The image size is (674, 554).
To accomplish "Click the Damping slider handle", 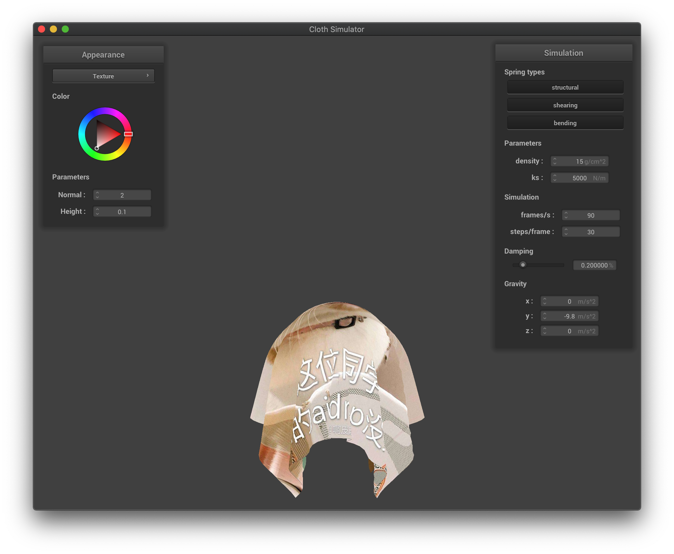I will click(523, 265).
